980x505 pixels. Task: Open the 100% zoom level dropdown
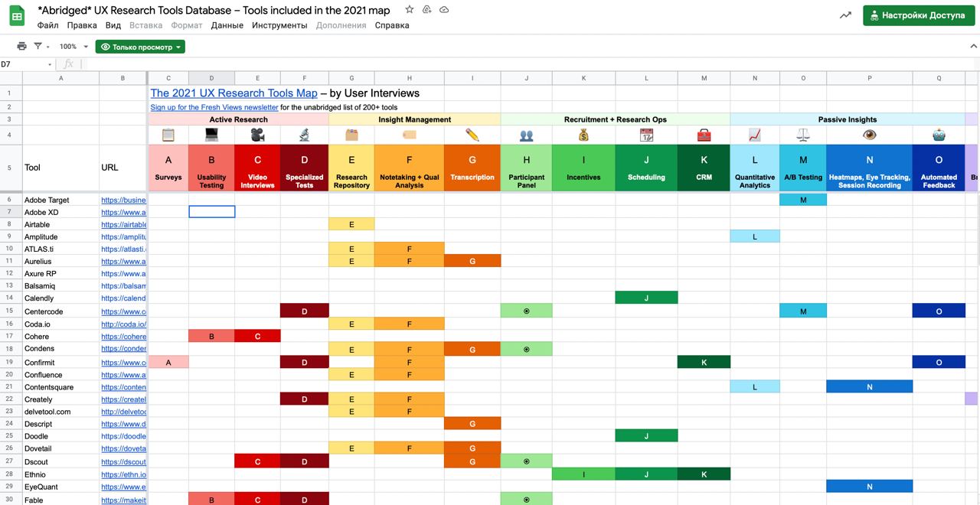[x=74, y=47]
